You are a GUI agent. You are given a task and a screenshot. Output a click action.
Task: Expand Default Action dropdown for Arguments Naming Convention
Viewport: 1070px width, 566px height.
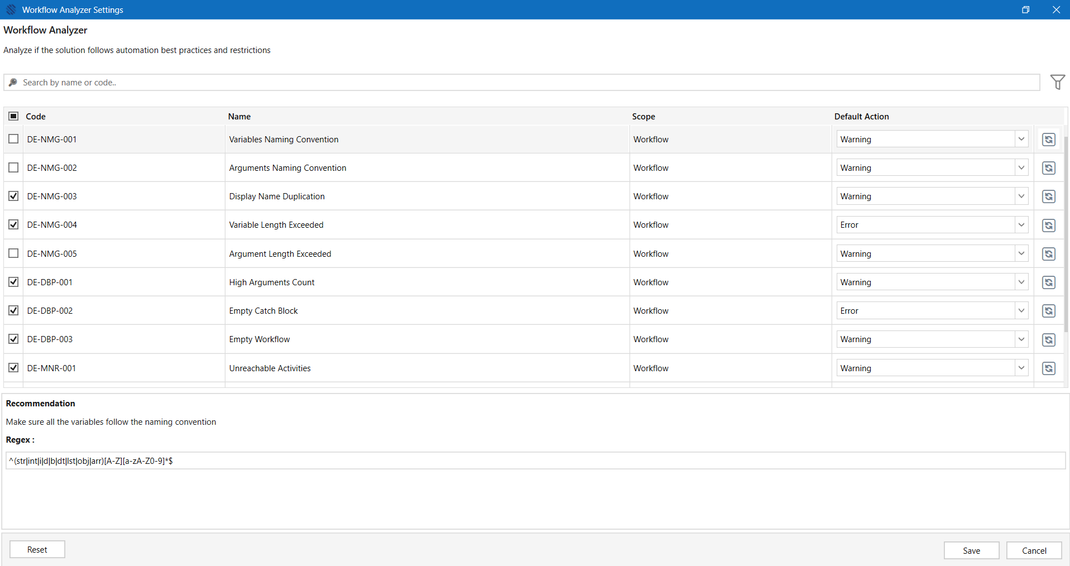point(932,167)
